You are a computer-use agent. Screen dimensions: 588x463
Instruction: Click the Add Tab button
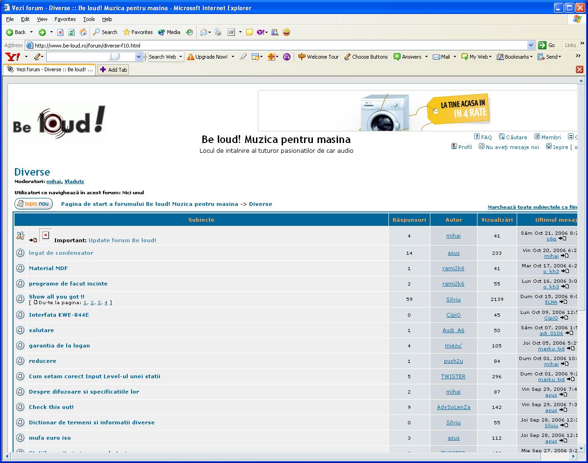113,70
